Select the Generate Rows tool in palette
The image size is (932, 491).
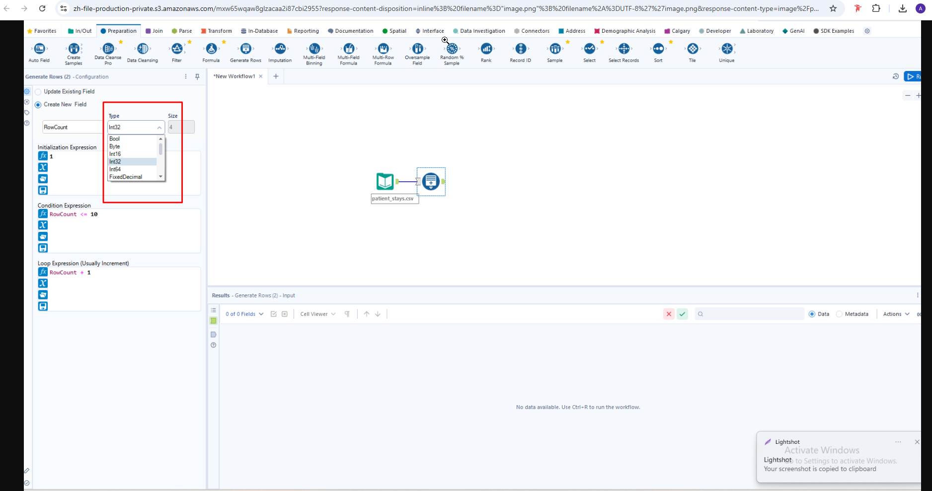point(245,49)
